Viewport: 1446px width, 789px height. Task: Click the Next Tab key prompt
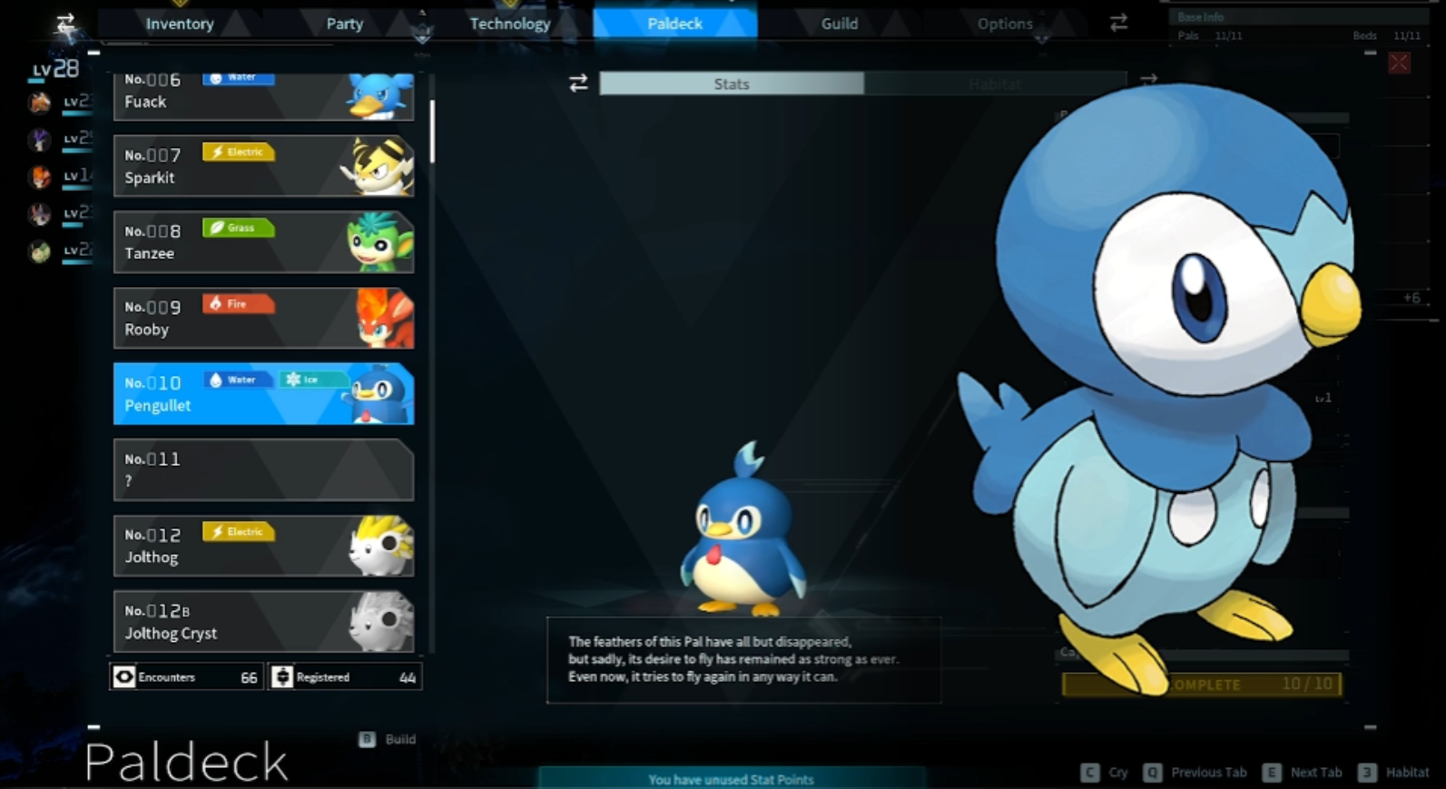click(1303, 773)
